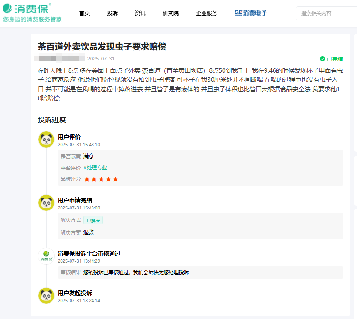The image size is (357, 319).
Task: Click the 投诉进度 section heading
Action: click(x=52, y=120)
